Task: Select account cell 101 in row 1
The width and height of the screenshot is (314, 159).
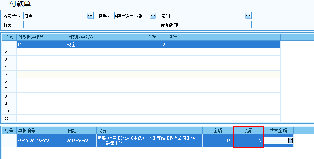Action: coord(41,45)
